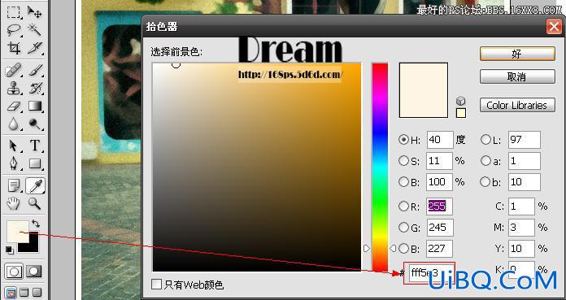Select the S saturation radio button

pos(403,161)
